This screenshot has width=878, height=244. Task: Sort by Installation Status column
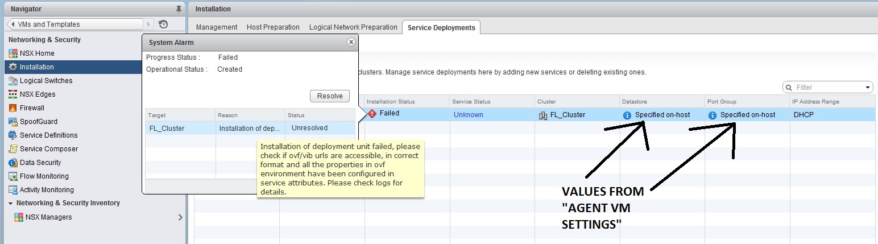[407, 102]
